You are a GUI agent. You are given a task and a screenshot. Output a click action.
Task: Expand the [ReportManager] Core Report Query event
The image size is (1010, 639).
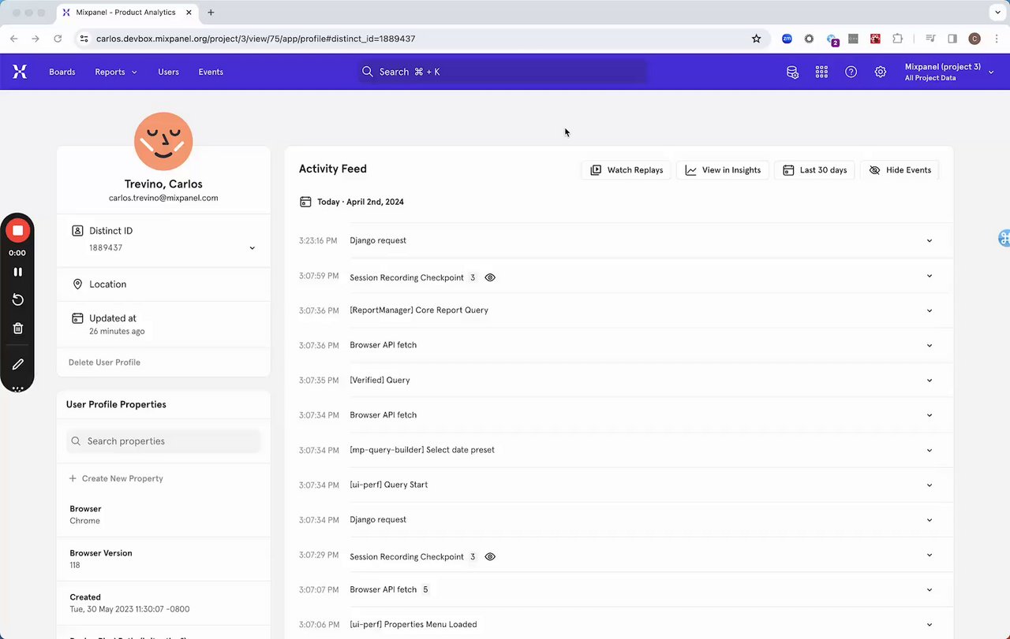[929, 310]
